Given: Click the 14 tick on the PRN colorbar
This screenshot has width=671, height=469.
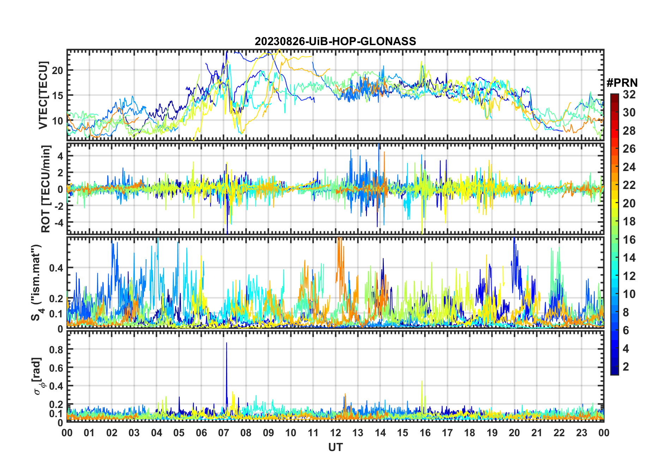Looking at the screenshot, I should pyautogui.click(x=629, y=258).
